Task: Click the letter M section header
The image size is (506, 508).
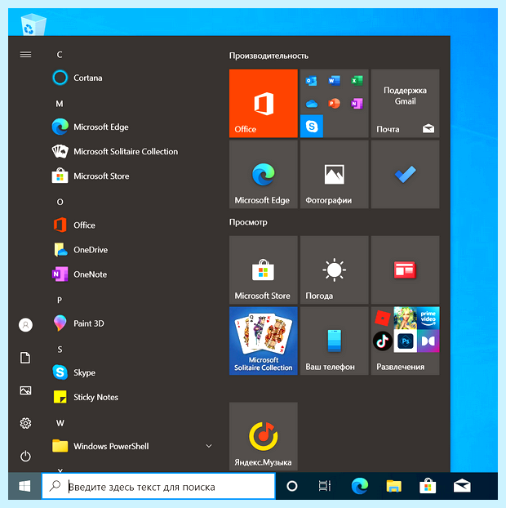Action: (x=60, y=104)
